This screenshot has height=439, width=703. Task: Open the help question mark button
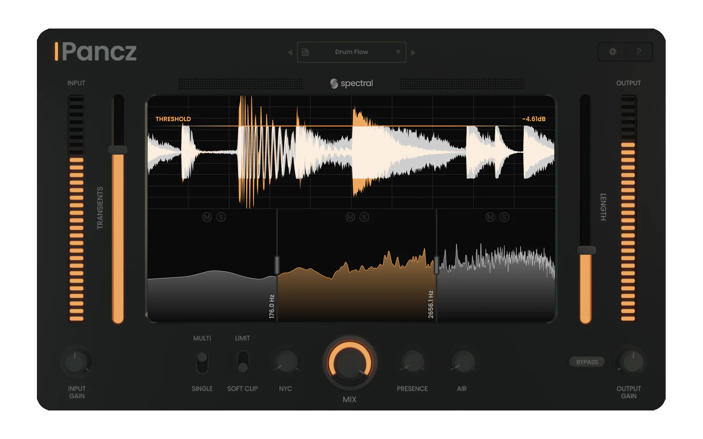[638, 52]
